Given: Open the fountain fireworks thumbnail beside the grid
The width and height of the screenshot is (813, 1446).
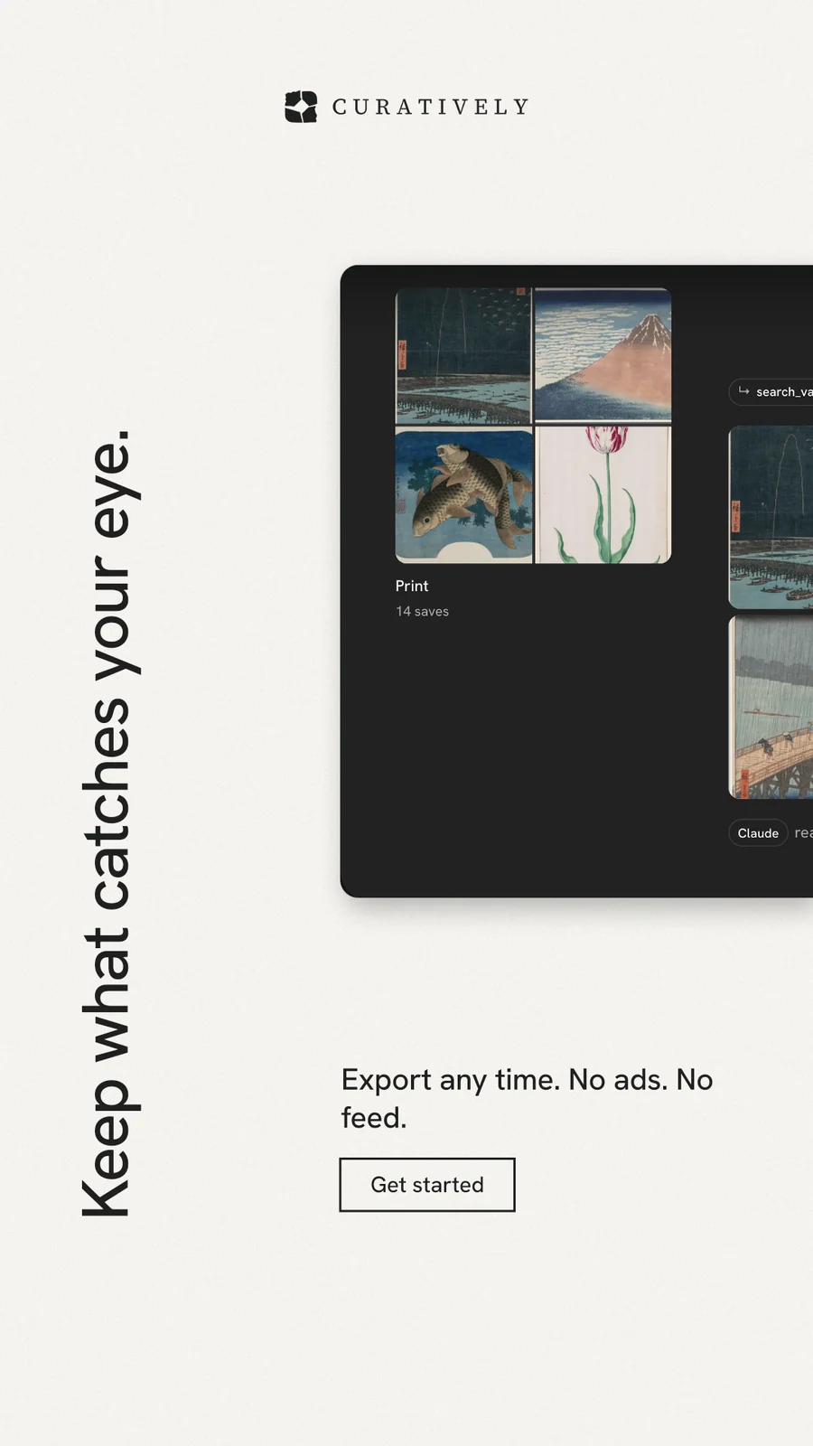Looking at the screenshot, I should [771, 517].
